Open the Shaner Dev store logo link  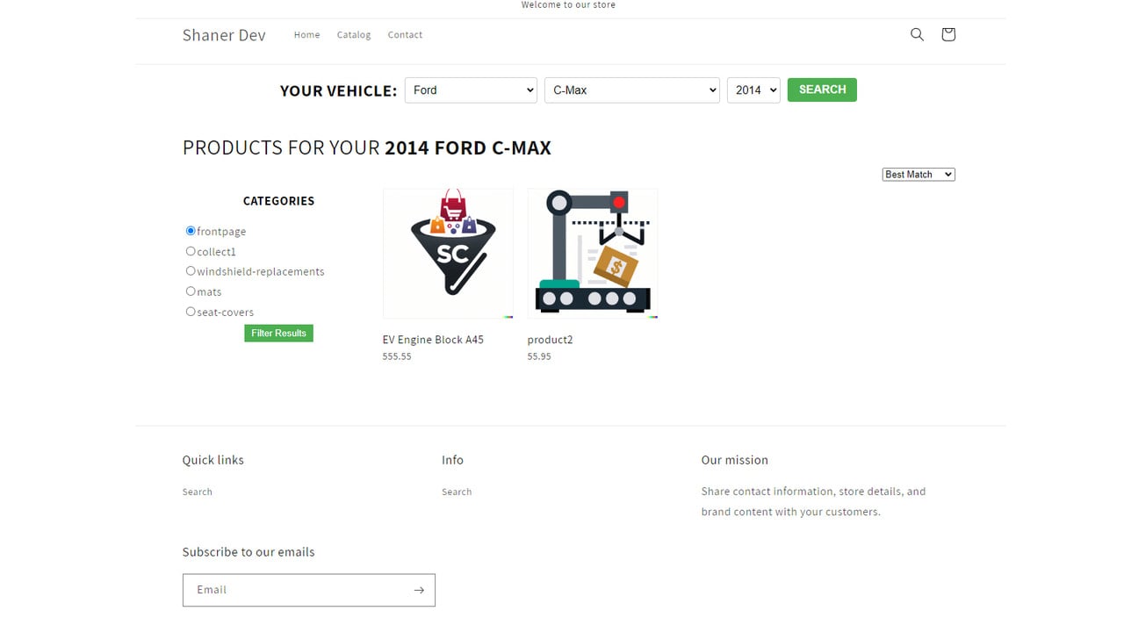click(x=224, y=35)
